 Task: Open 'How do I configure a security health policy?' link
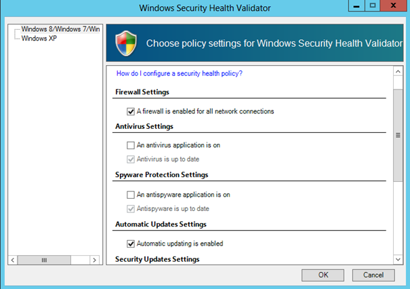tap(180, 73)
